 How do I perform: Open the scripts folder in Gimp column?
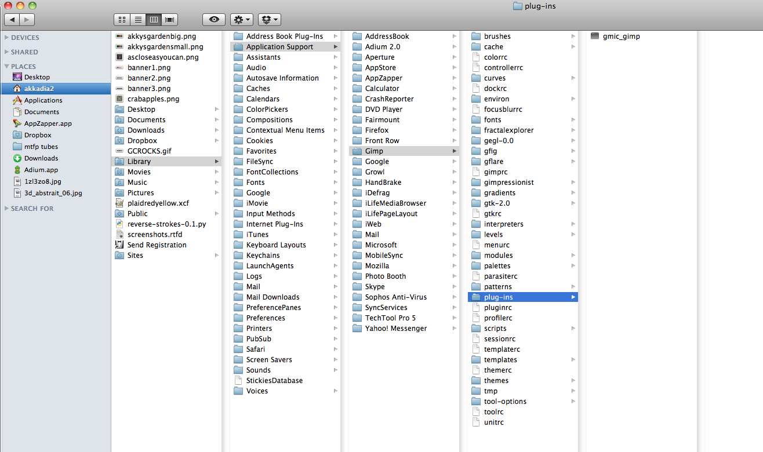523,329
